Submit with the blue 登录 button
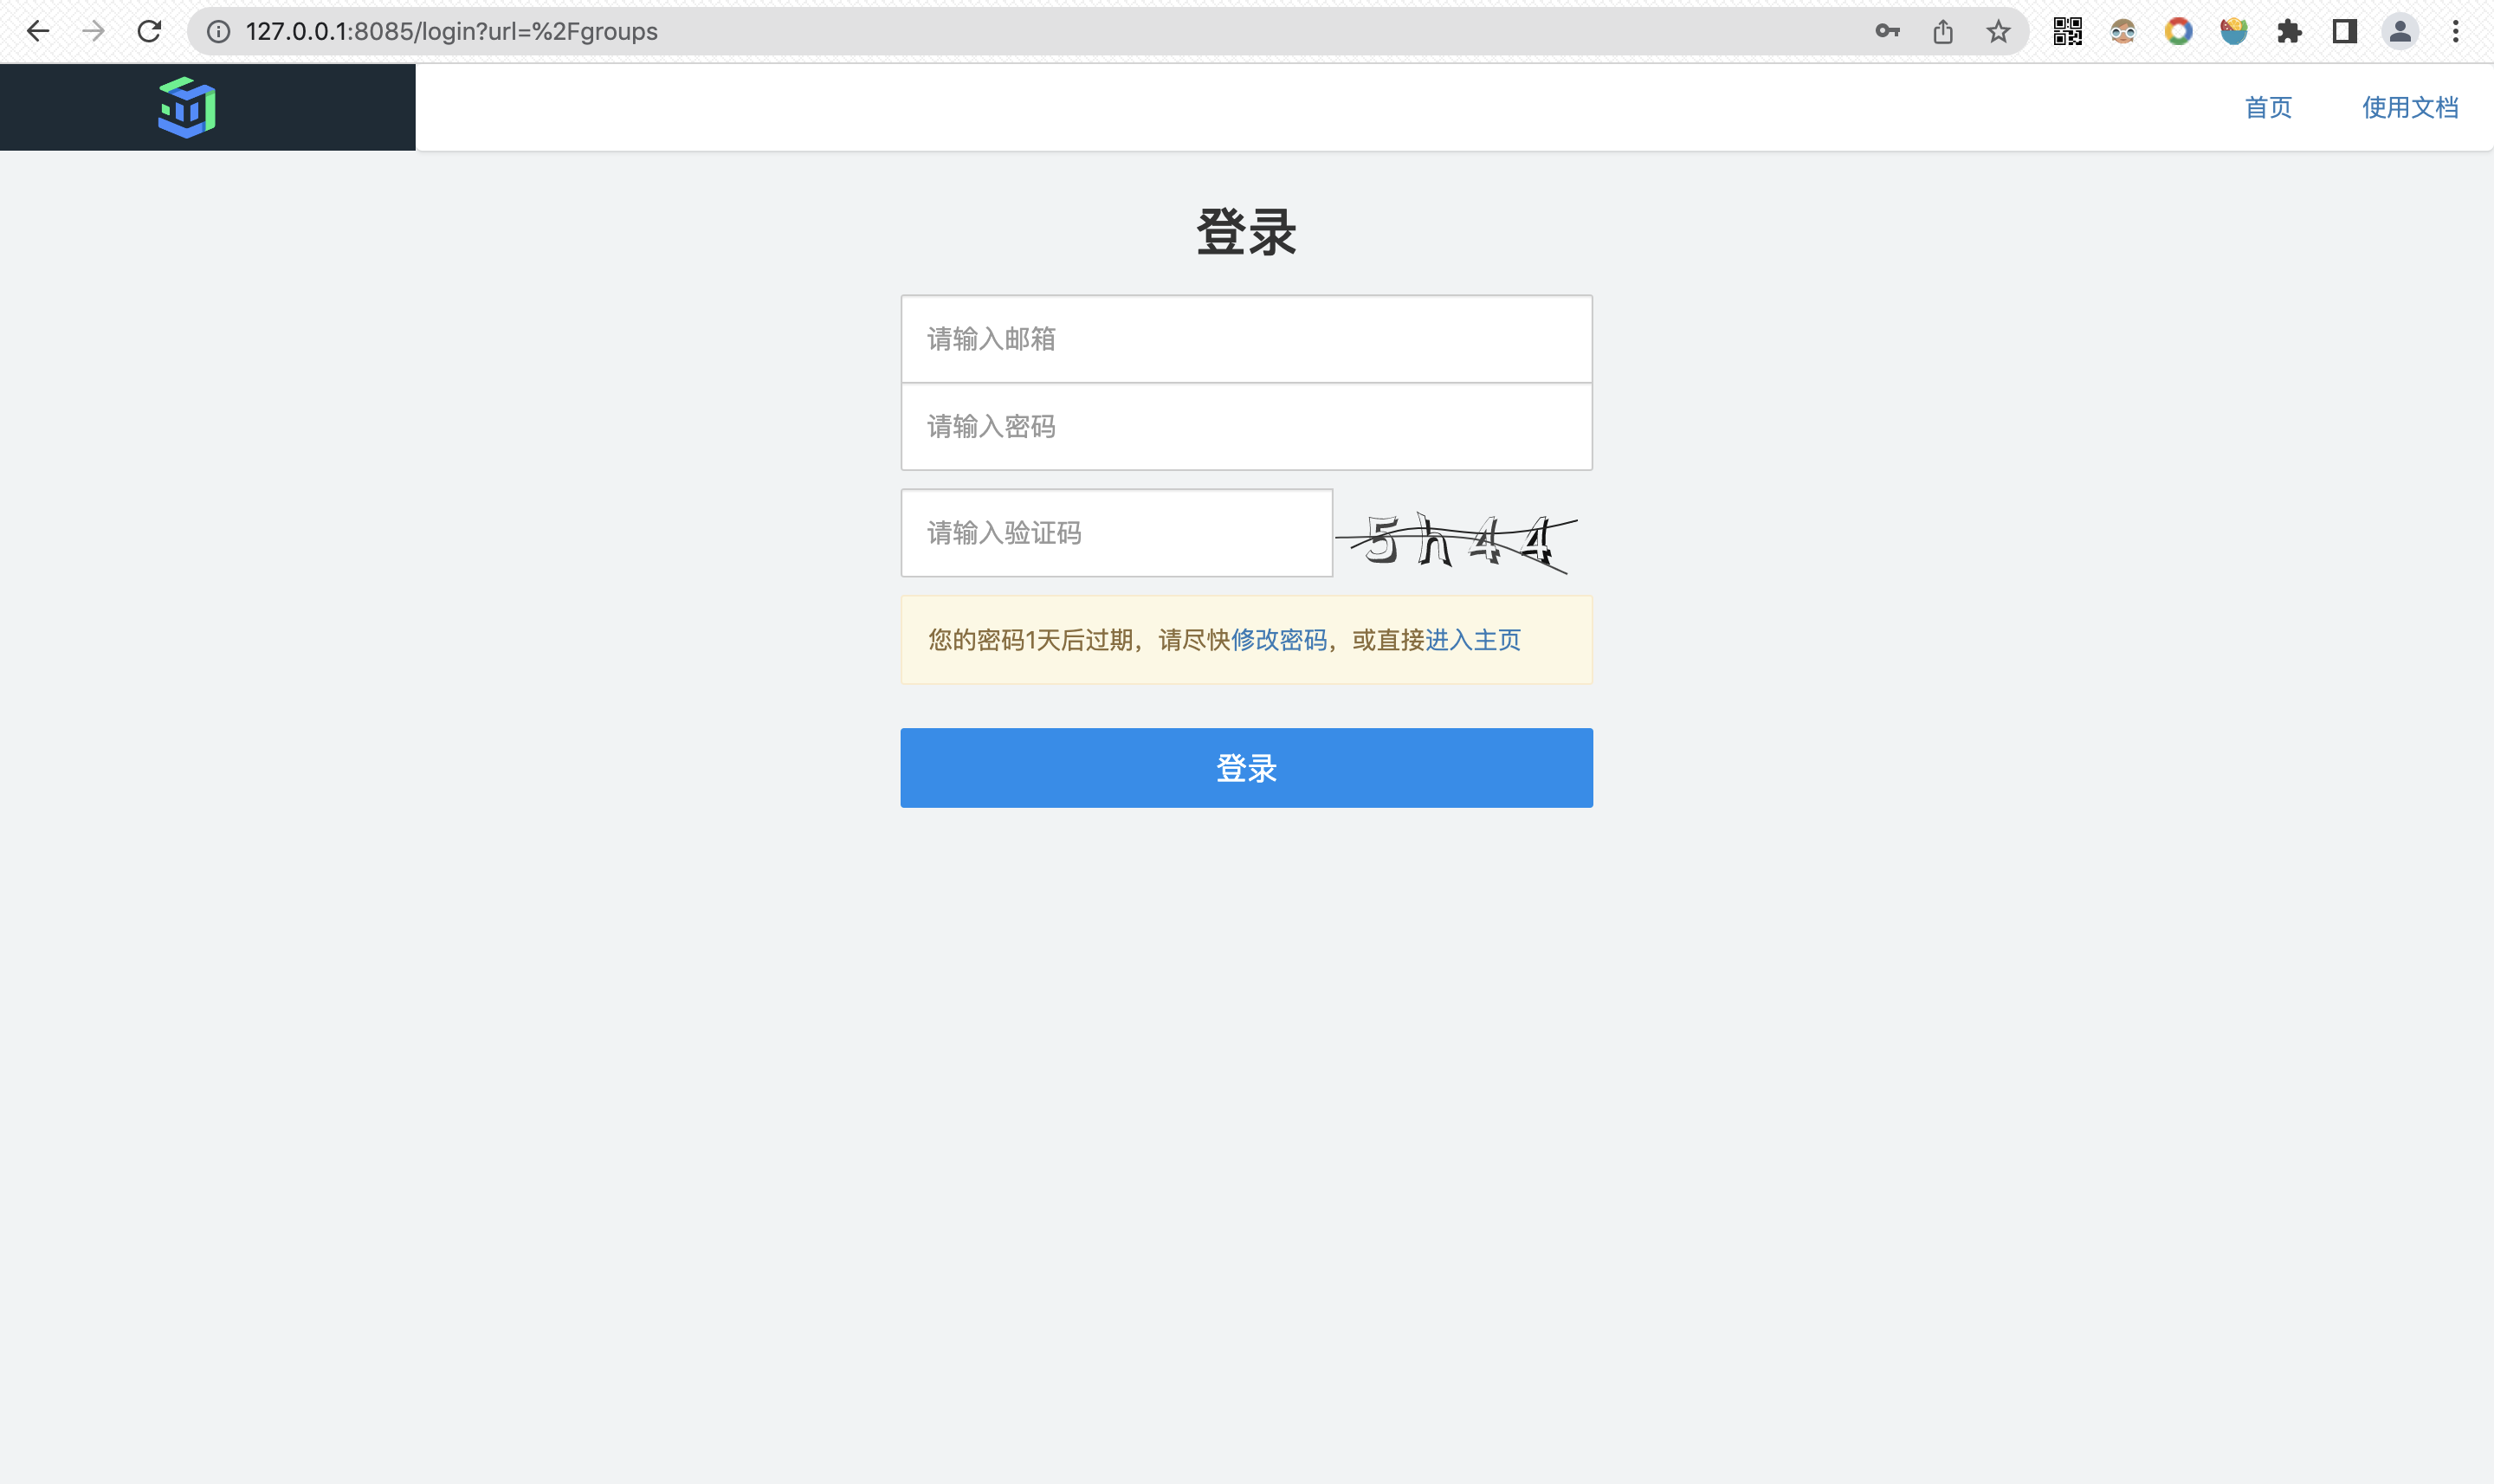Screen dimensions: 2494x1484 1246,767
